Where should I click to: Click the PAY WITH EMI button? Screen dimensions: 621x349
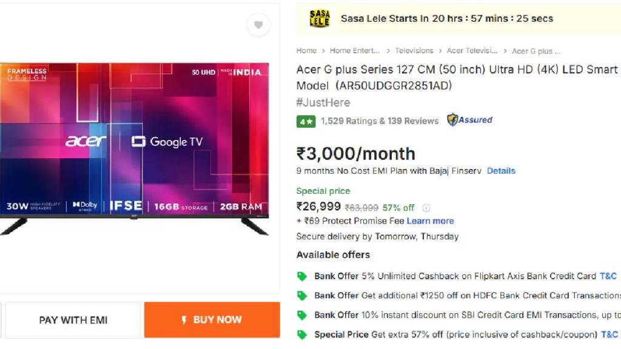click(x=73, y=320)
